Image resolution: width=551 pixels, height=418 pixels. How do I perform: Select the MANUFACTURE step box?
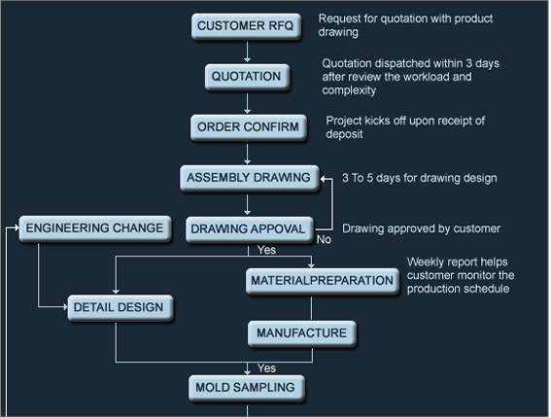[302, 333]
